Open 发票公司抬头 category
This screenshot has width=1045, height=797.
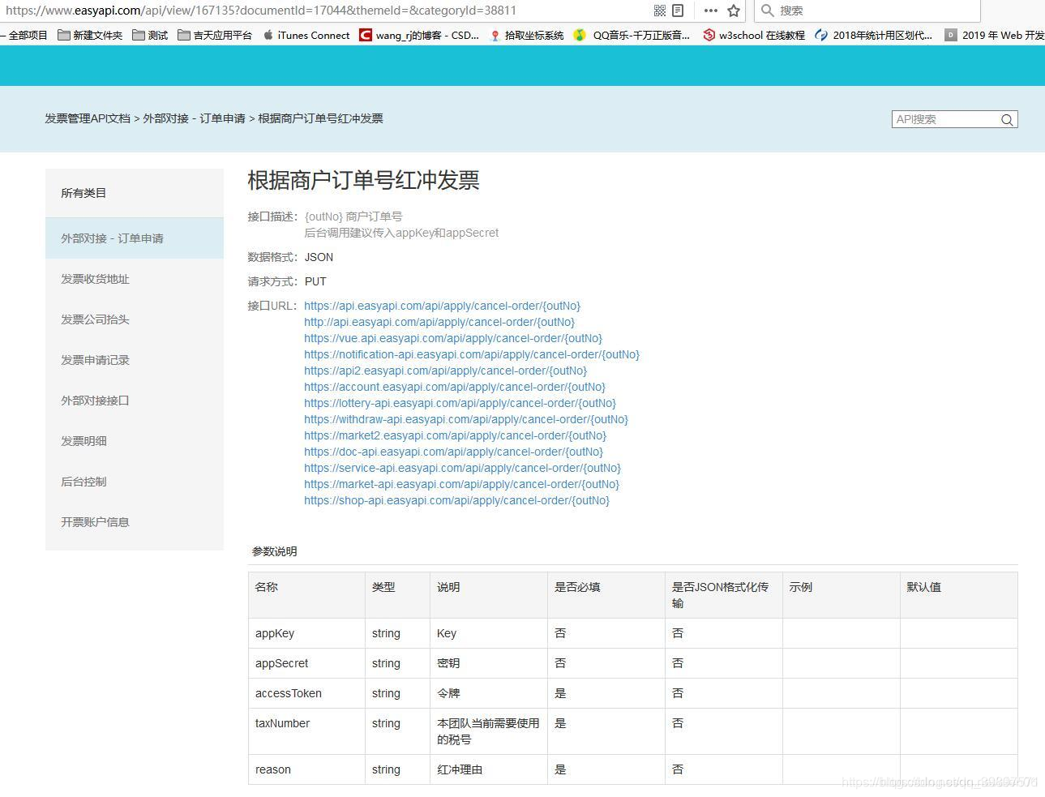click(135, 319)
